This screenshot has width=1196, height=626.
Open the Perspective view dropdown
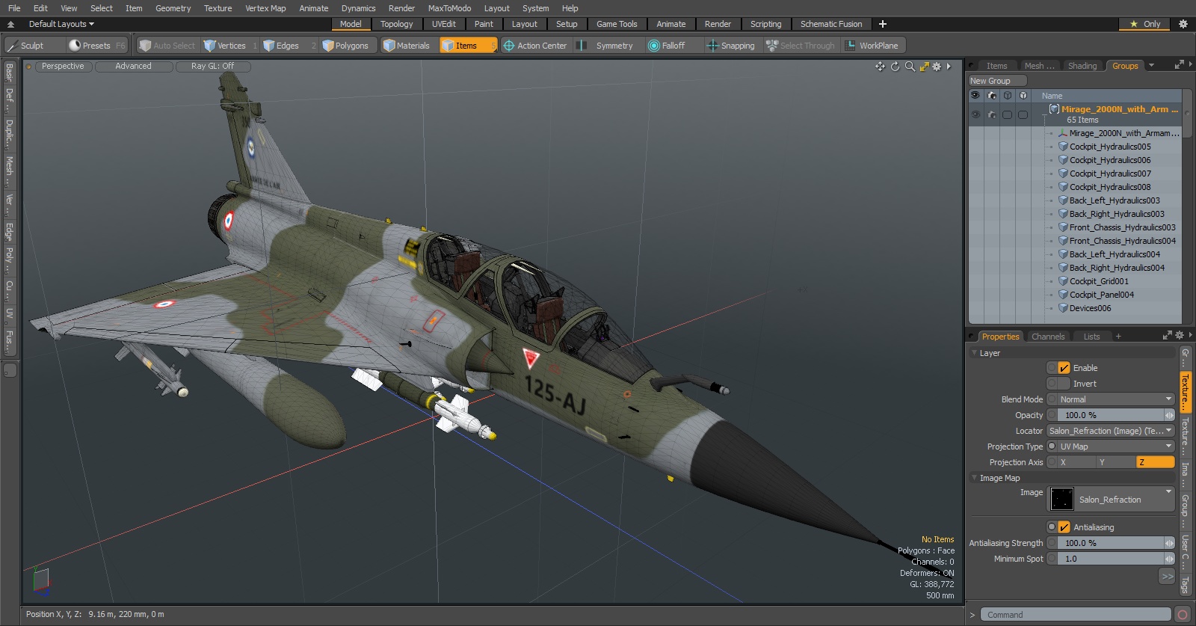click(x=63, y=67)
